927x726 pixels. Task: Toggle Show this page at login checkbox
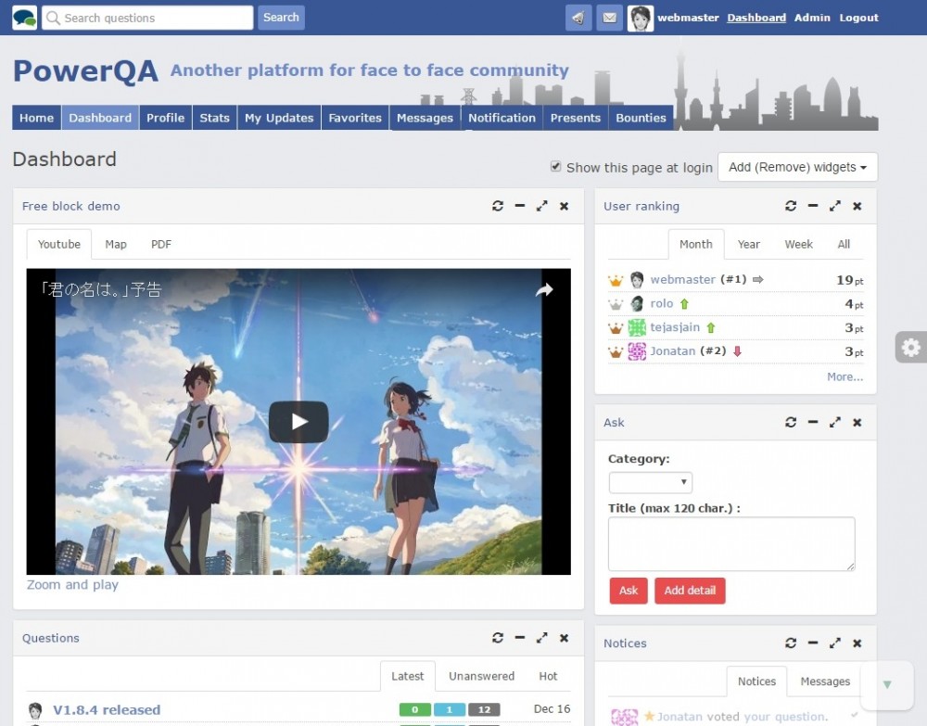point(556,167)
